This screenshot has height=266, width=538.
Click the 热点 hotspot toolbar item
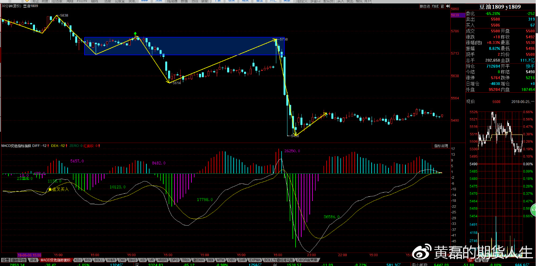click(195, 2)
